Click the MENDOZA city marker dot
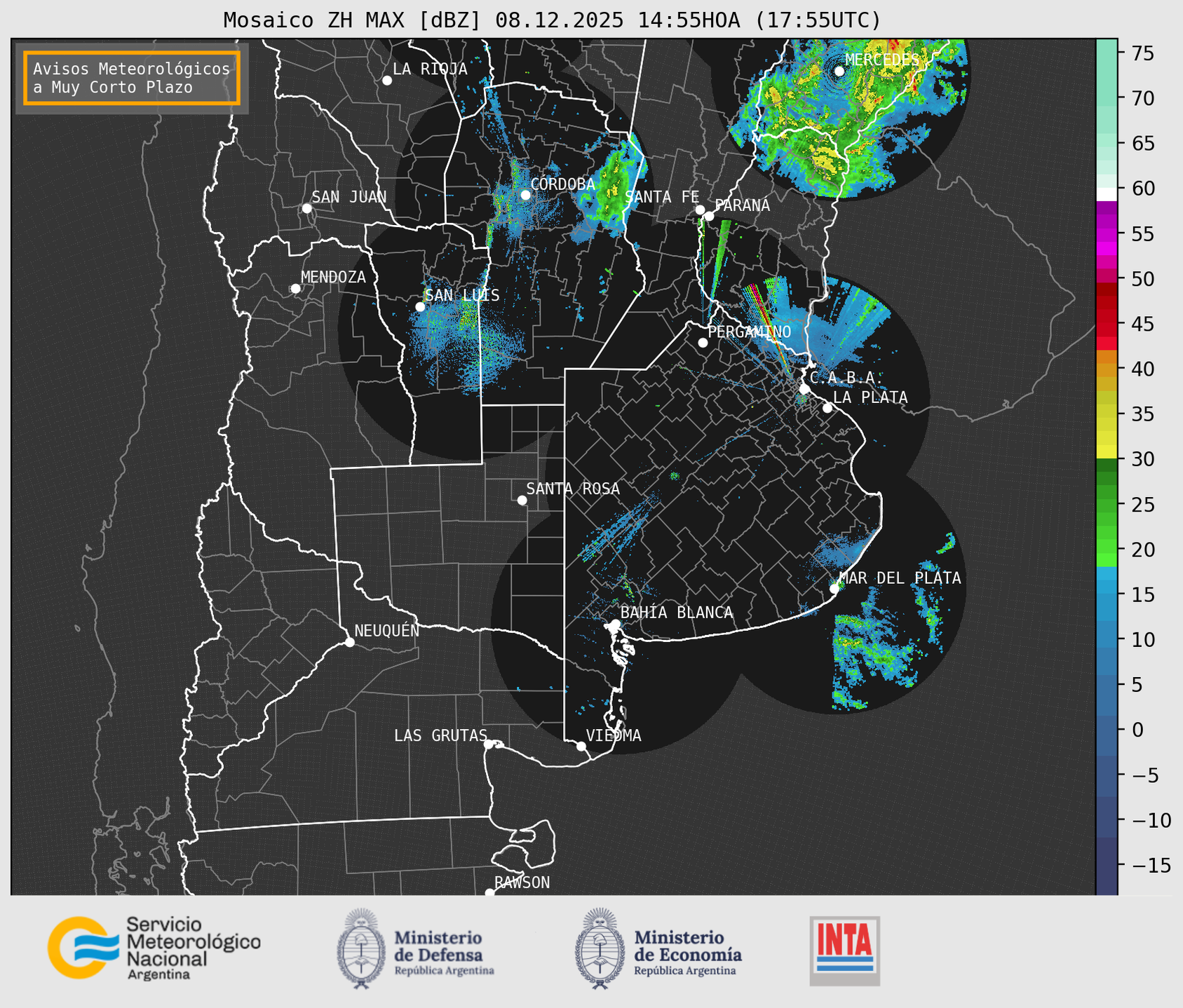 tap(295, 289)
